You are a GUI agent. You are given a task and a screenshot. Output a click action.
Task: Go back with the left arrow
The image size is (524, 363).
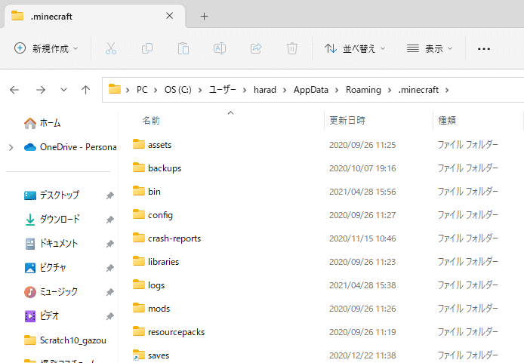click(14, 90)
